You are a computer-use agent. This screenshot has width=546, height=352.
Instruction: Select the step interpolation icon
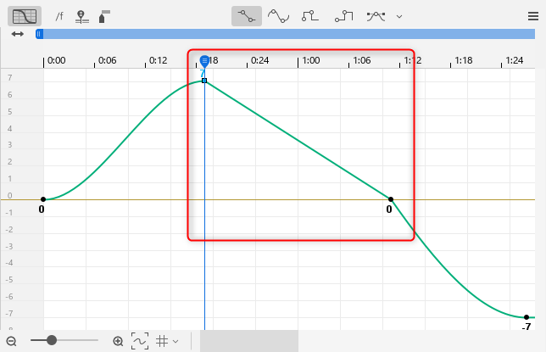[x=310, y=16]
